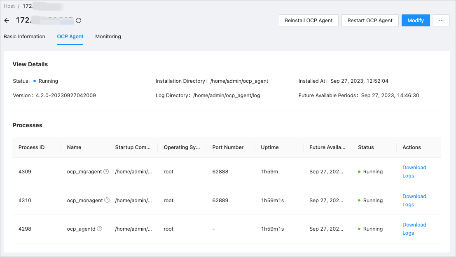The width and height of the screenshot is (456, 257).
Task: Click the refresh icon beside host IP
Action: coord(78,21)
